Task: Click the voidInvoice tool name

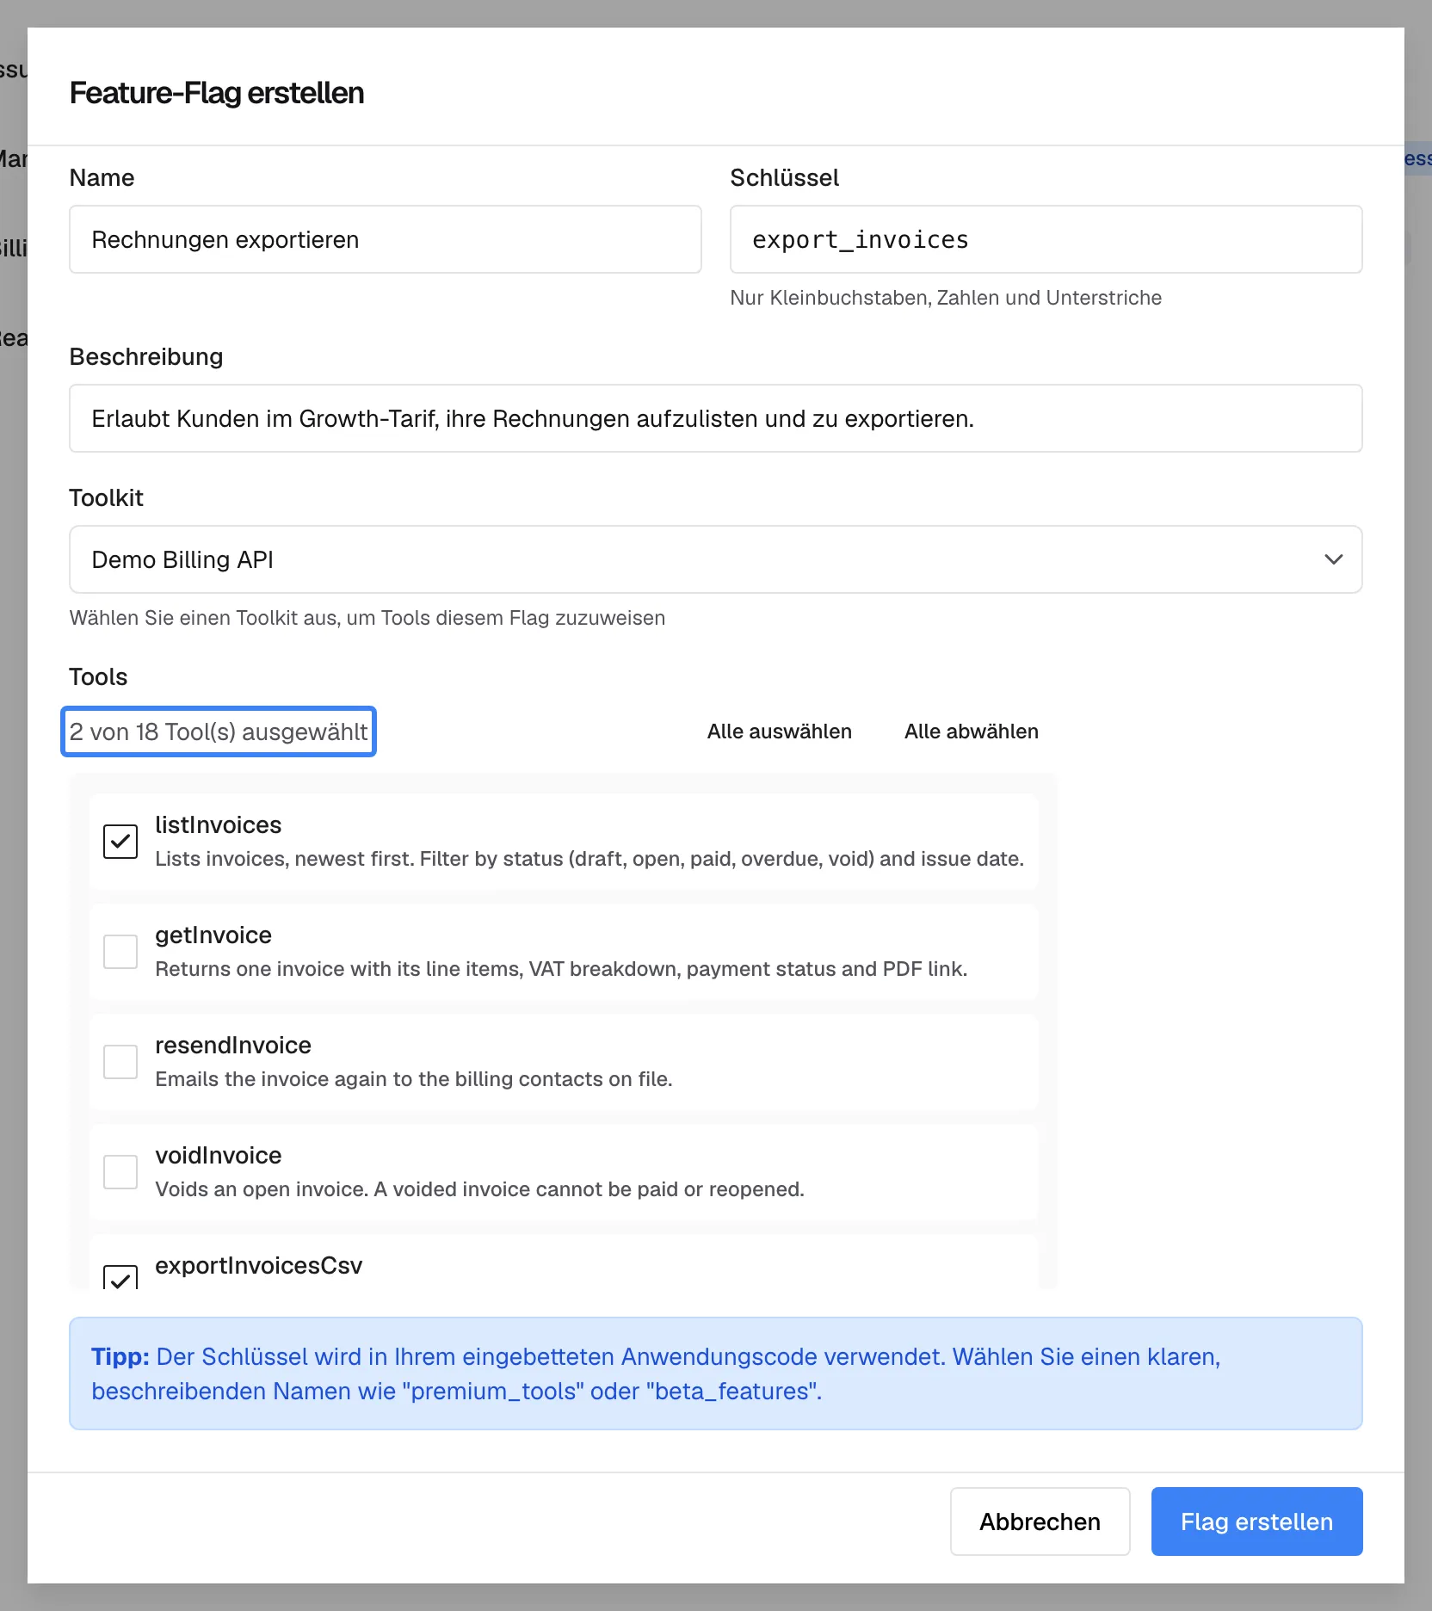Action: click(219, 1155)
